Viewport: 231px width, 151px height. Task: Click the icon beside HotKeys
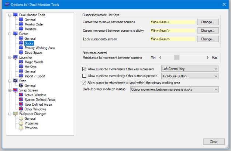21,67
